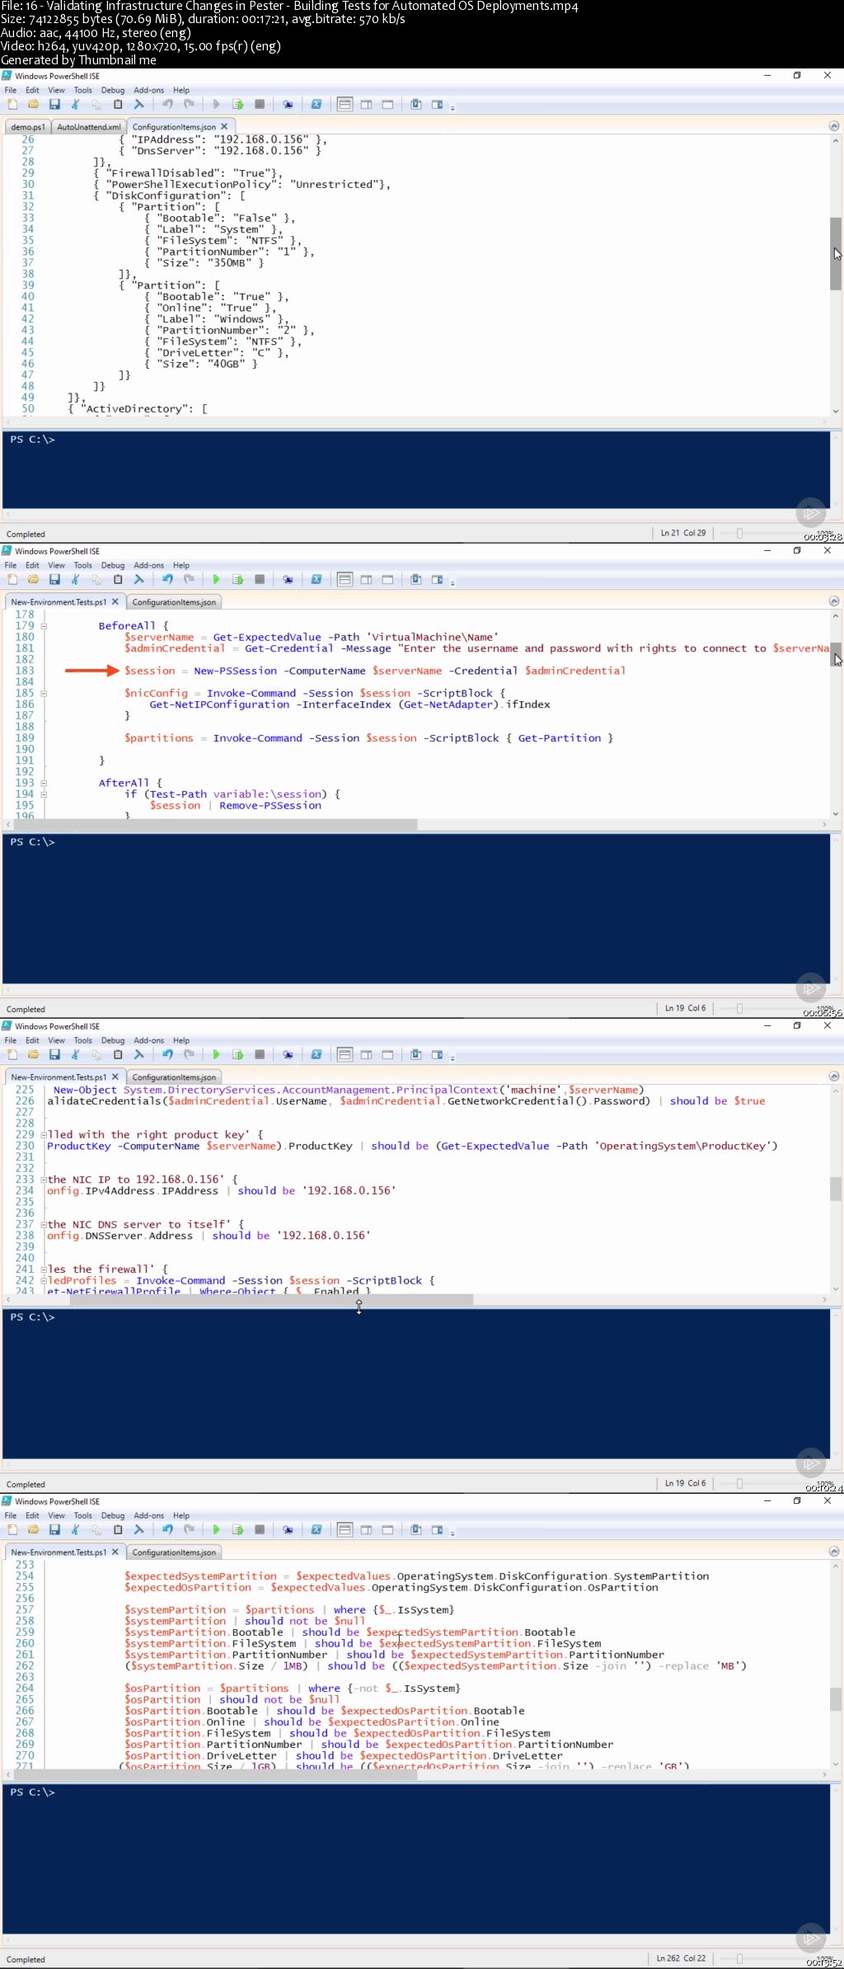The width and height of the screenshot is (844, 1969).
Task: Open New Remote PowerShell Tab in BeforeAll window
Action: [288, 580]
